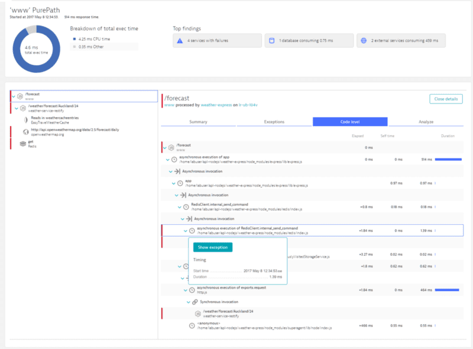Click the clock icon beside the anonymous function
473x349 pixels.
coord(192,326)
